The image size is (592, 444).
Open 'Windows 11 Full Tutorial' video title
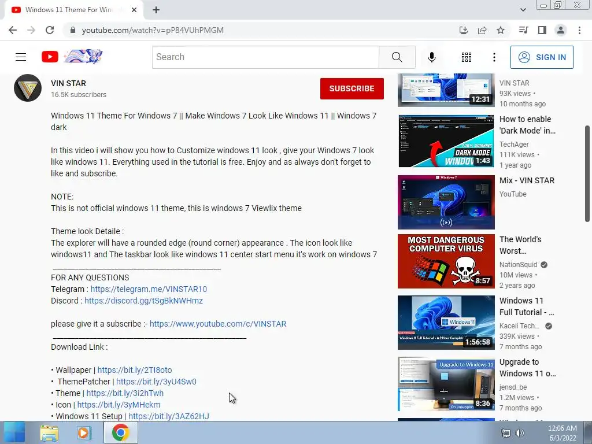click(x=527, y=306)
